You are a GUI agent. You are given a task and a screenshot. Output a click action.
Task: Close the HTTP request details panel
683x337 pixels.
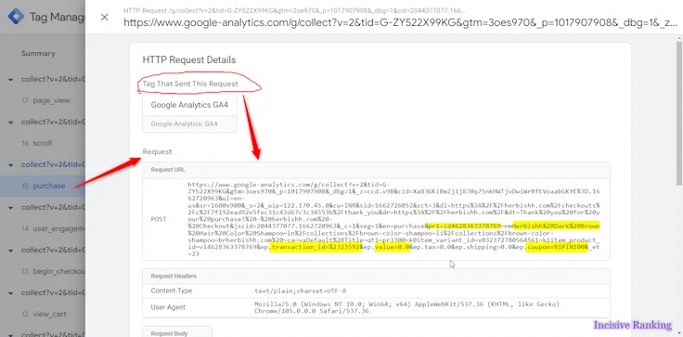[105, 17]
